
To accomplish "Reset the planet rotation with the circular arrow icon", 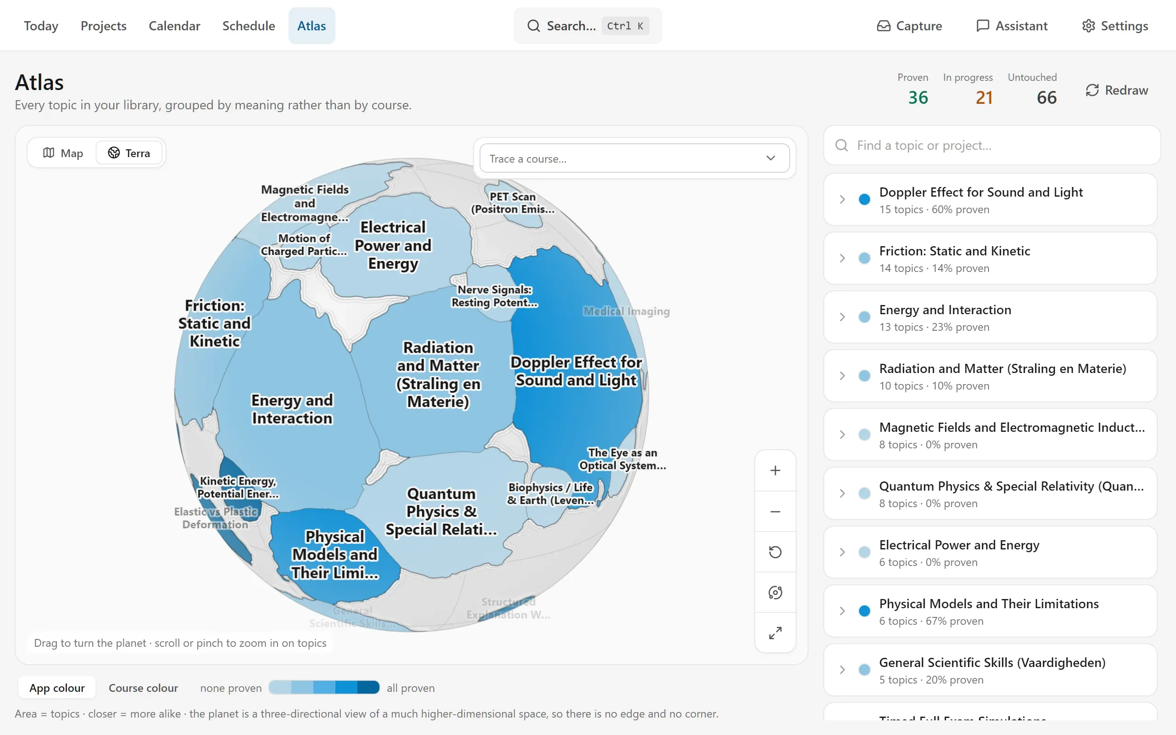I will 775,552.
